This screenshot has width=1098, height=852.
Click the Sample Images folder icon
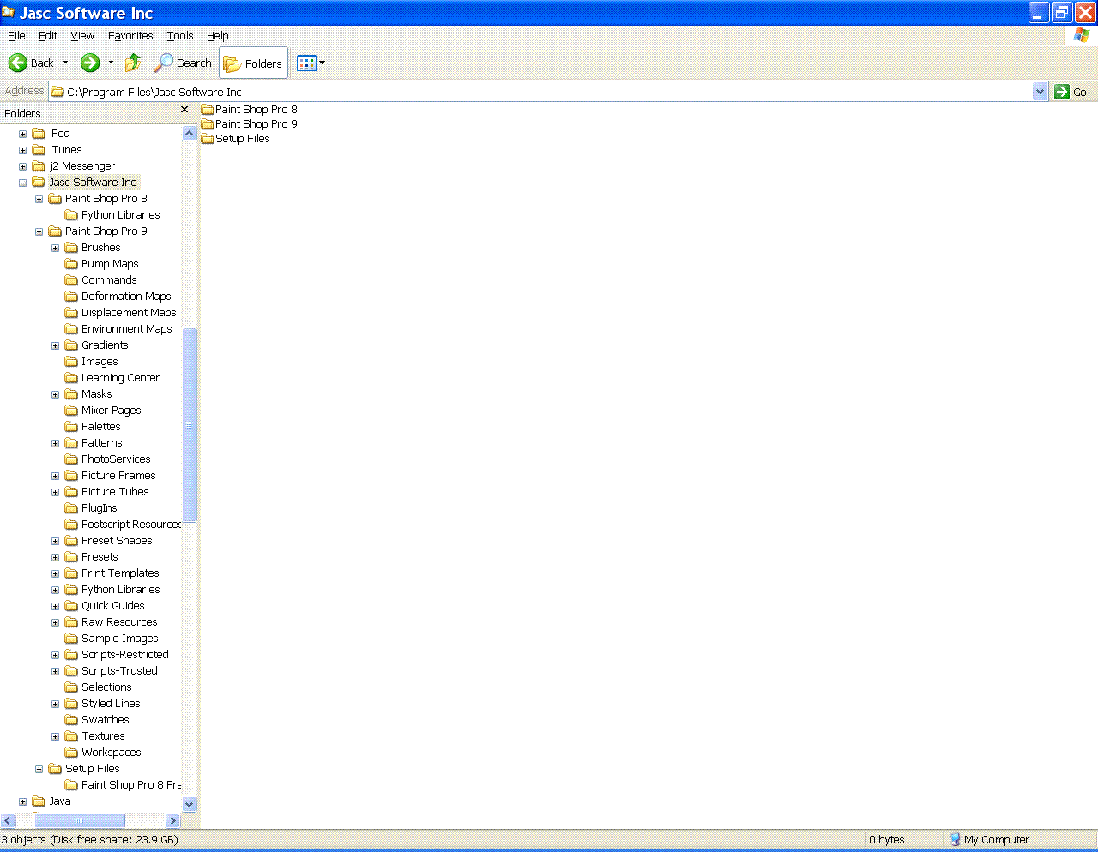point(71,639)
